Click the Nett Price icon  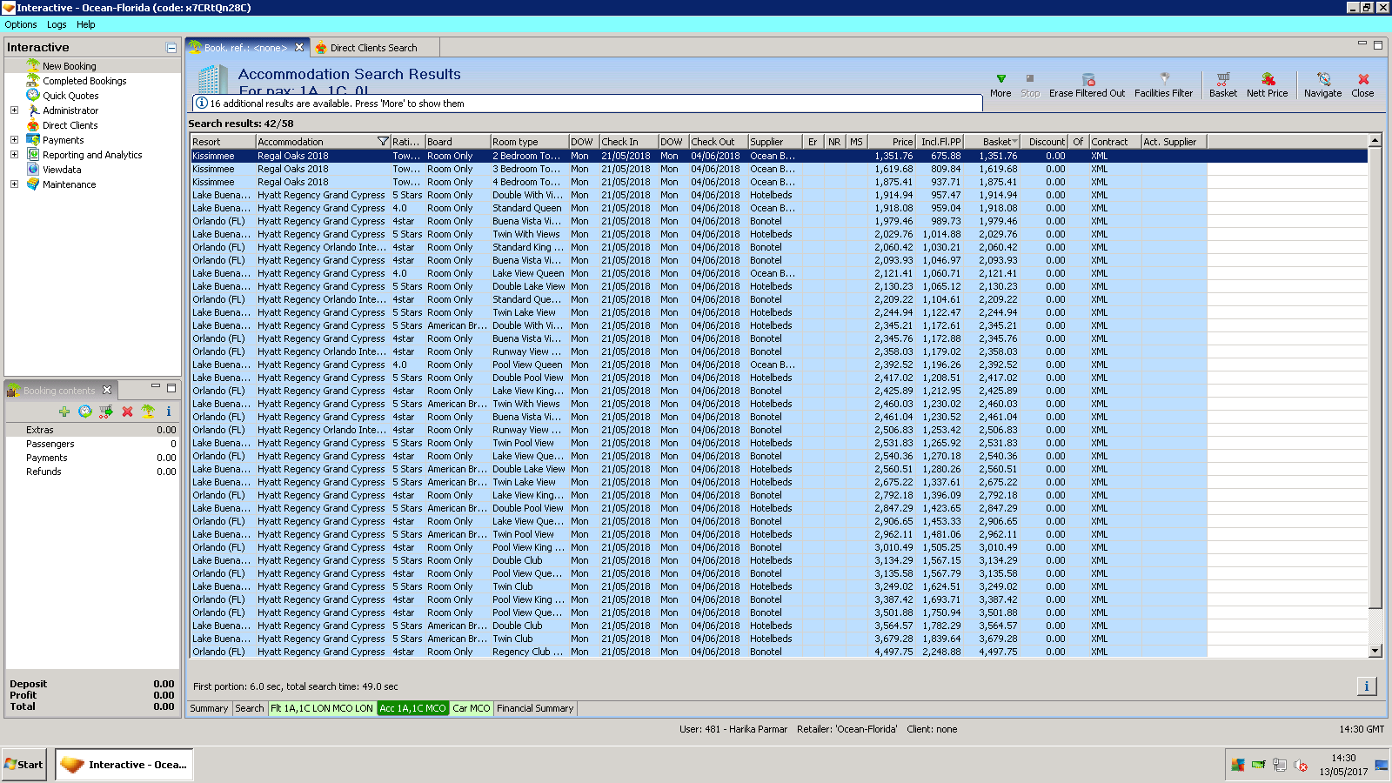1268,79
